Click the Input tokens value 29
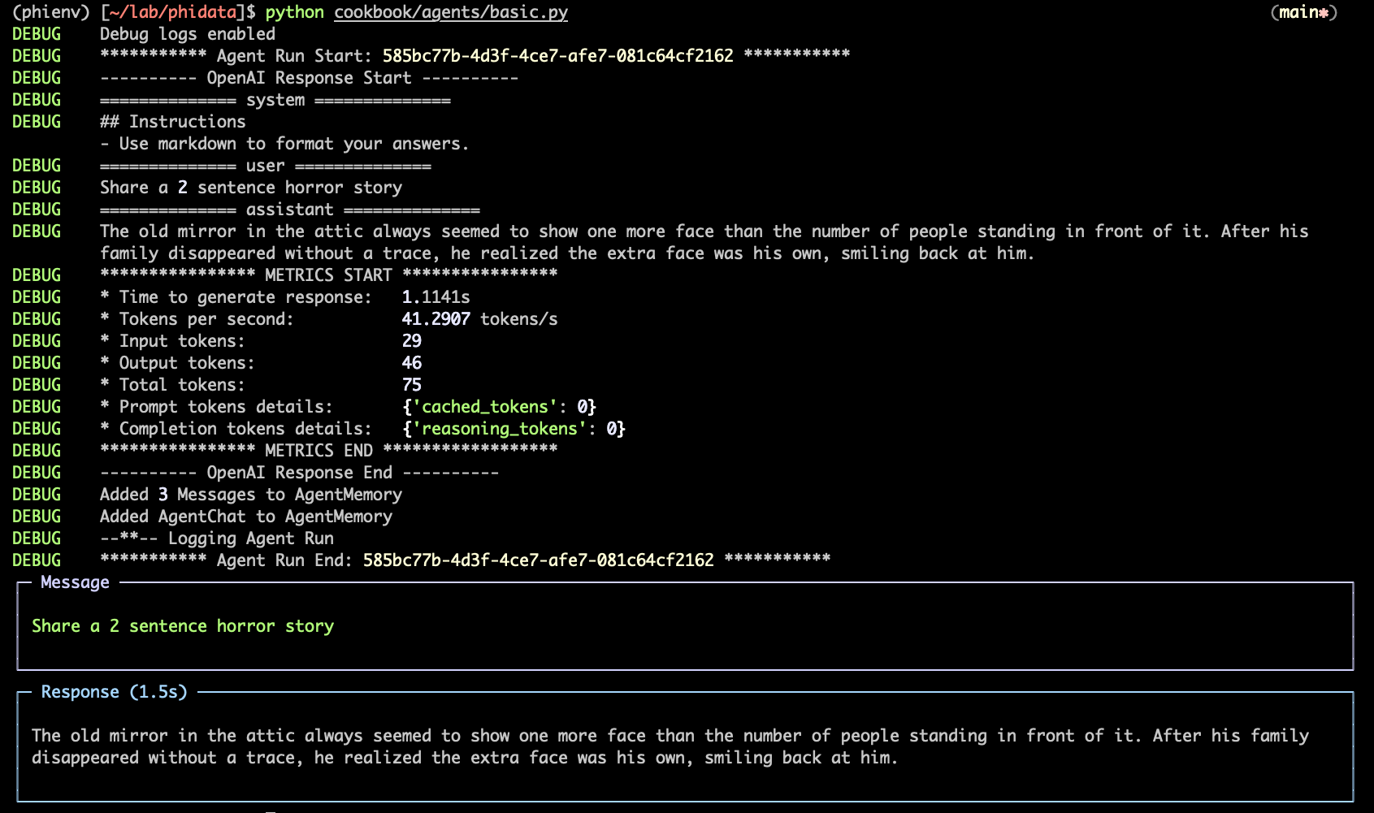This screenshot has height=813, width=1374. tap(411, 340)
